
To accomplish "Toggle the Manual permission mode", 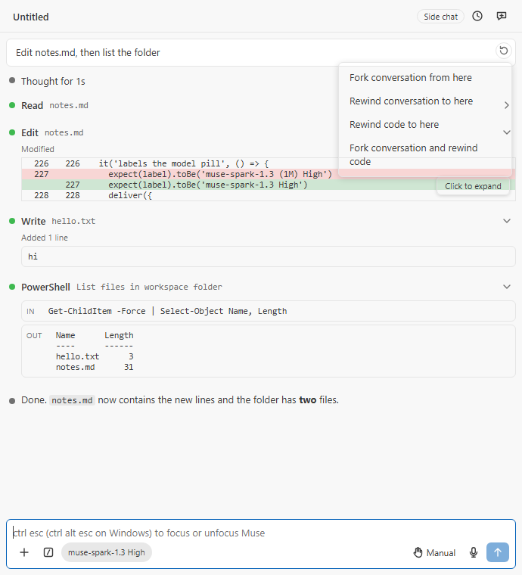I will coord(434,552).
